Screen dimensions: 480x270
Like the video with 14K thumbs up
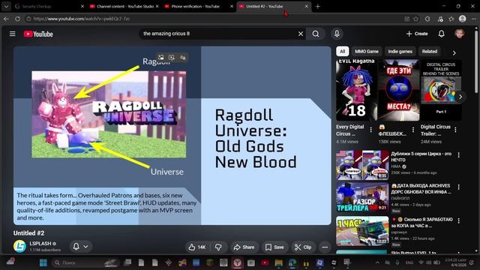pyautogui.click(x=197, y=247)
